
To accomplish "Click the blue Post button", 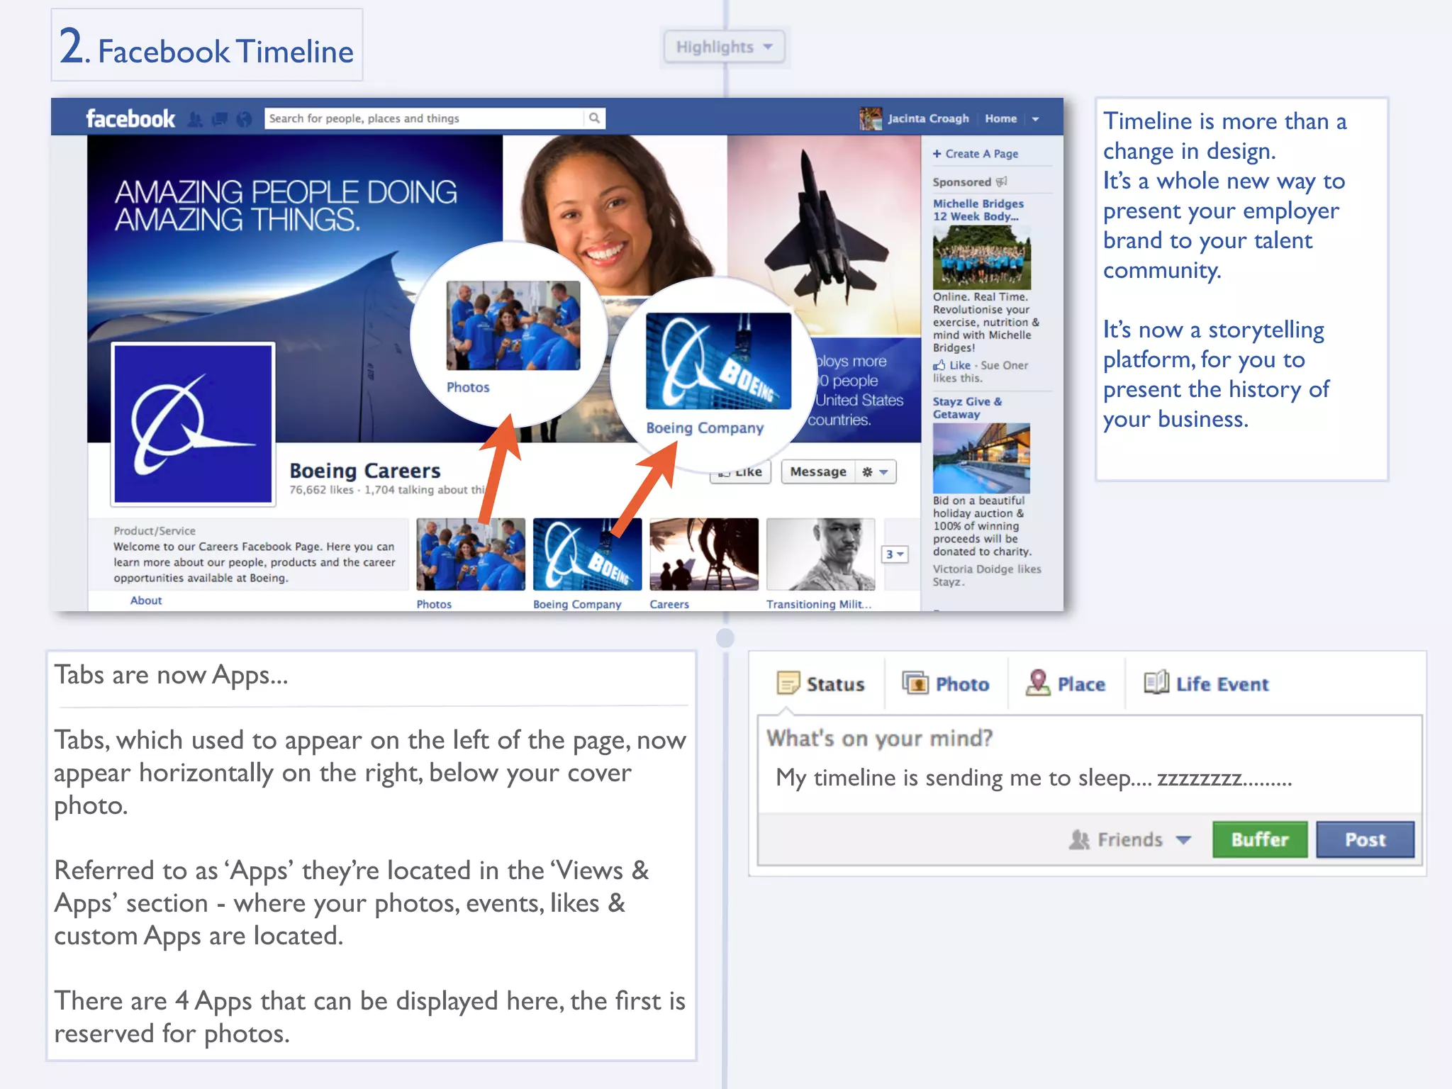I will pos(1365,839).
